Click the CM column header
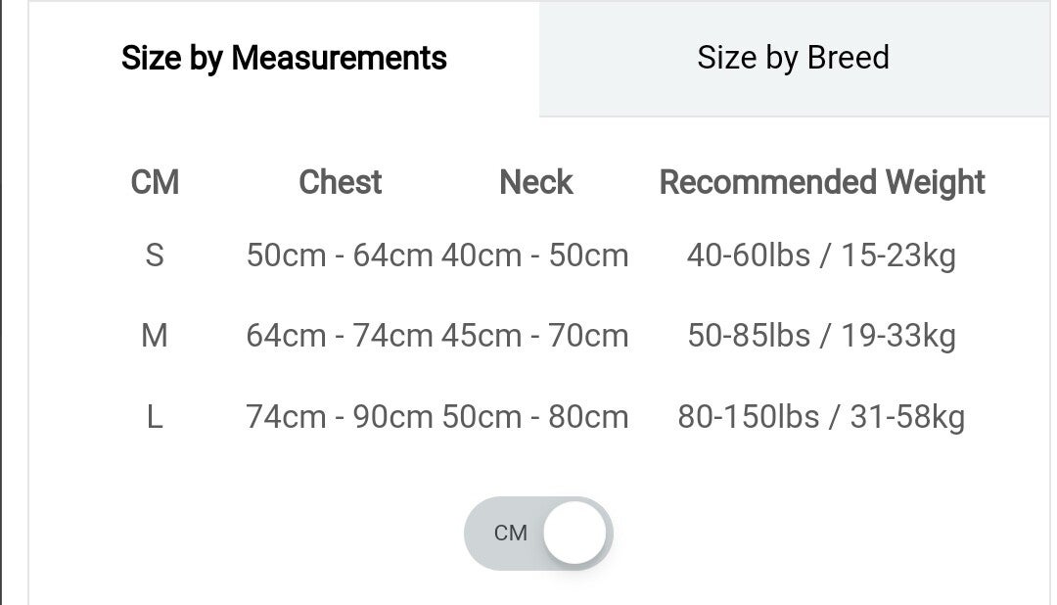This screenshot has width=1057, height=605. point(155,182)
